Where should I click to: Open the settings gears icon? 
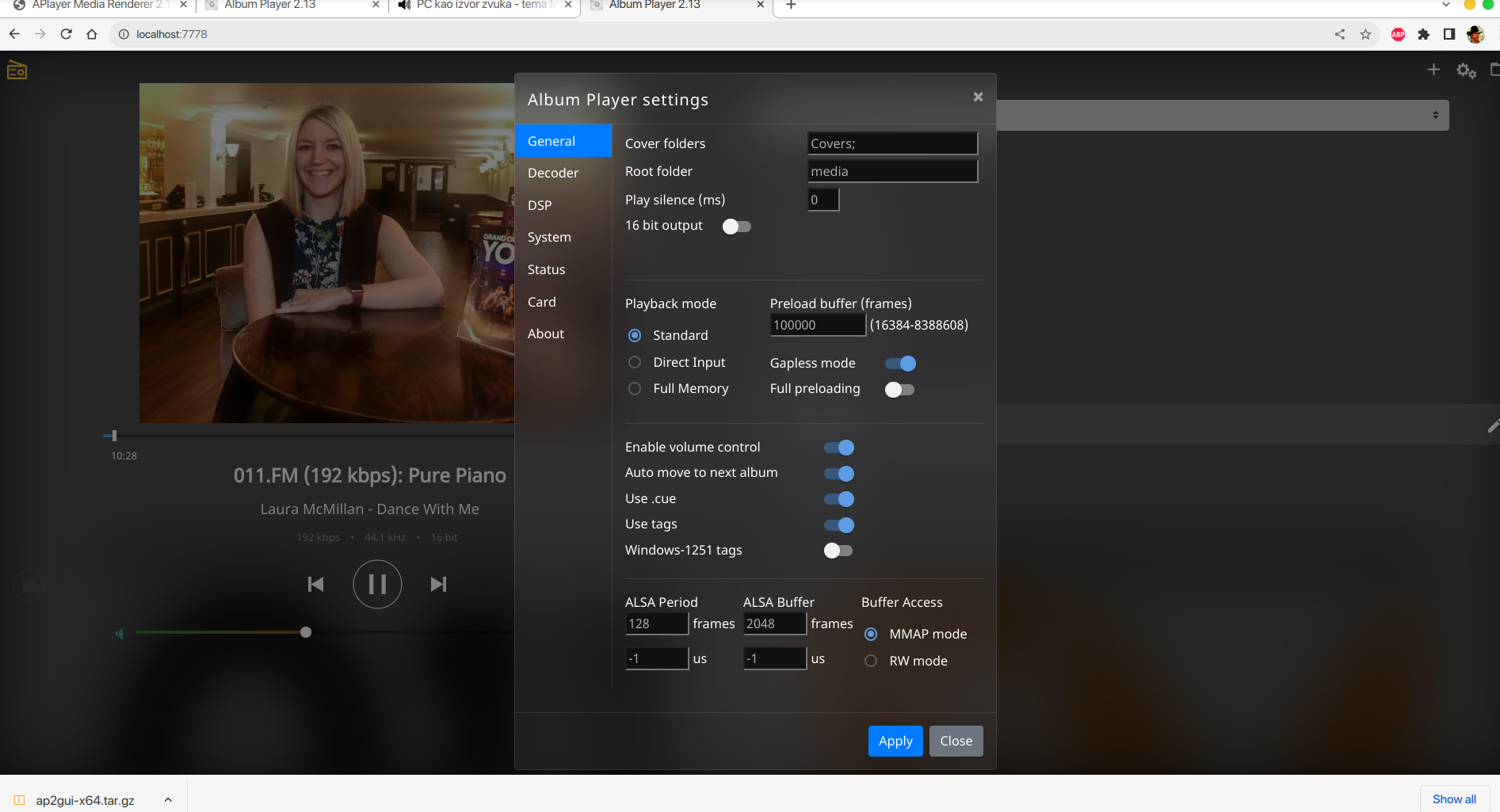coord(1466,71)
